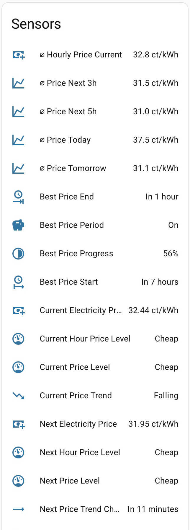Click the Next Price Trend Change arrow icon
Viewport: 190px width, 530px height.
(18, 509)
